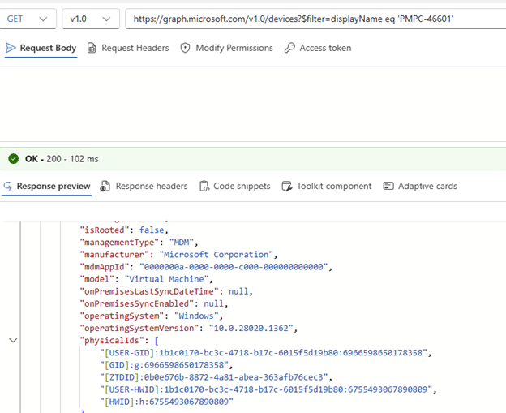The width and height of the screenshot is (506, 413).
Task: Click the Modify Permissions shield icon
Action: [x=186, y=49]
